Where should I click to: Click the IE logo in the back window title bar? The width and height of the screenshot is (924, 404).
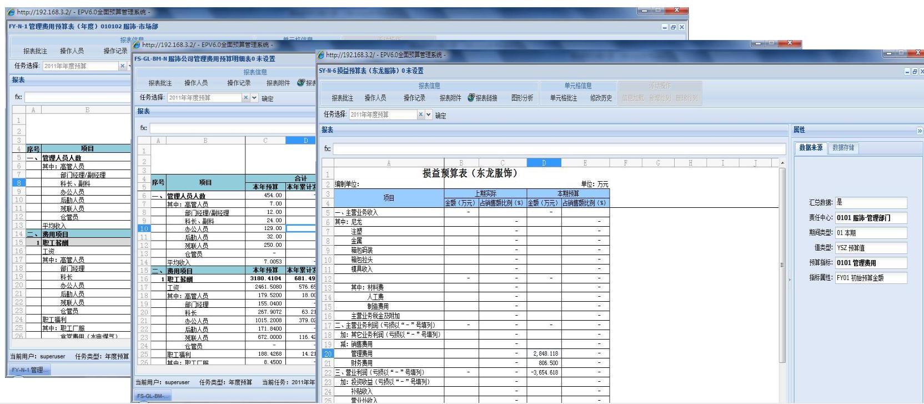pos(11,12)
